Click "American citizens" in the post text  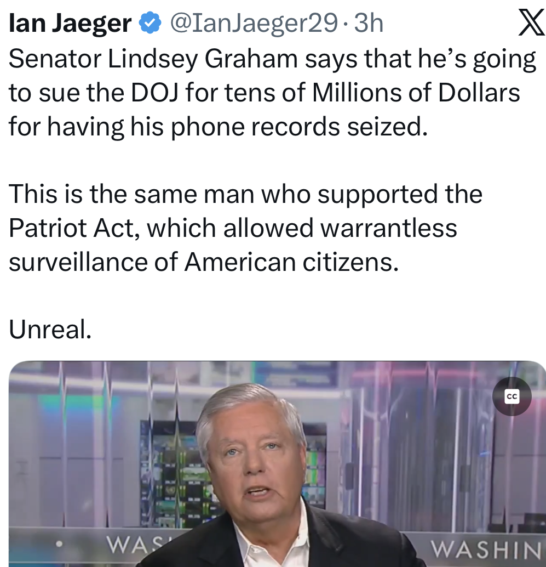pyautogui.click(x=291, y=262)
